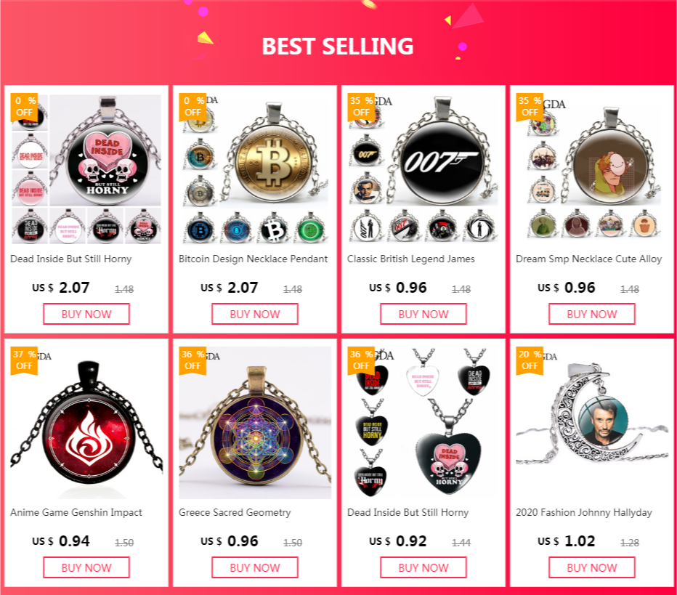Open the heart-shaped Dead Inside necklace image
The image size is (677, 595).
pos(423,423)
